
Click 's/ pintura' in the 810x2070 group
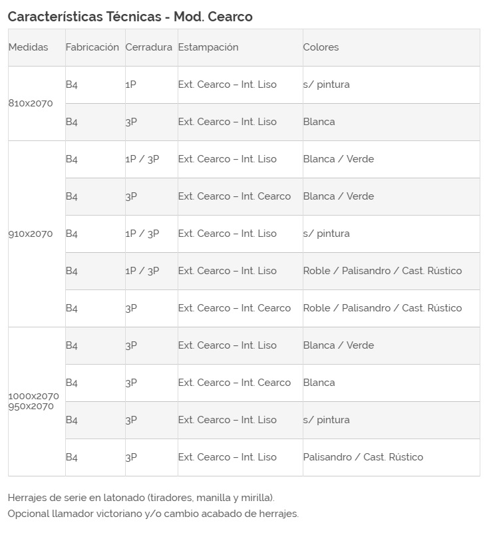(x=326, y=85)
